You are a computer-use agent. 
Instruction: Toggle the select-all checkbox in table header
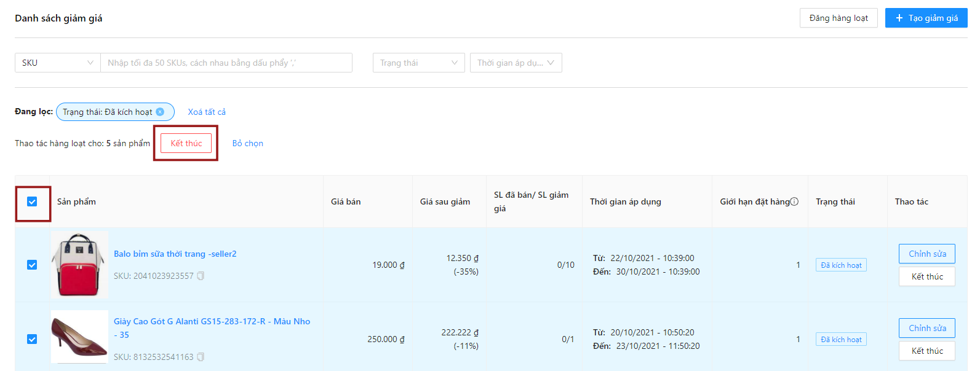[32, 201]
